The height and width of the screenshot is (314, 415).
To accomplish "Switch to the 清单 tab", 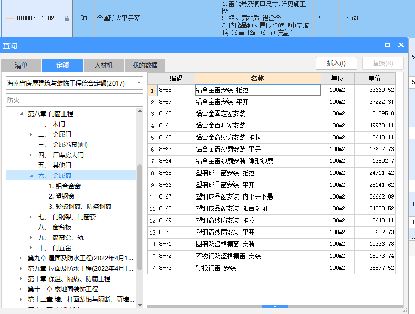I will click(21, 65).
